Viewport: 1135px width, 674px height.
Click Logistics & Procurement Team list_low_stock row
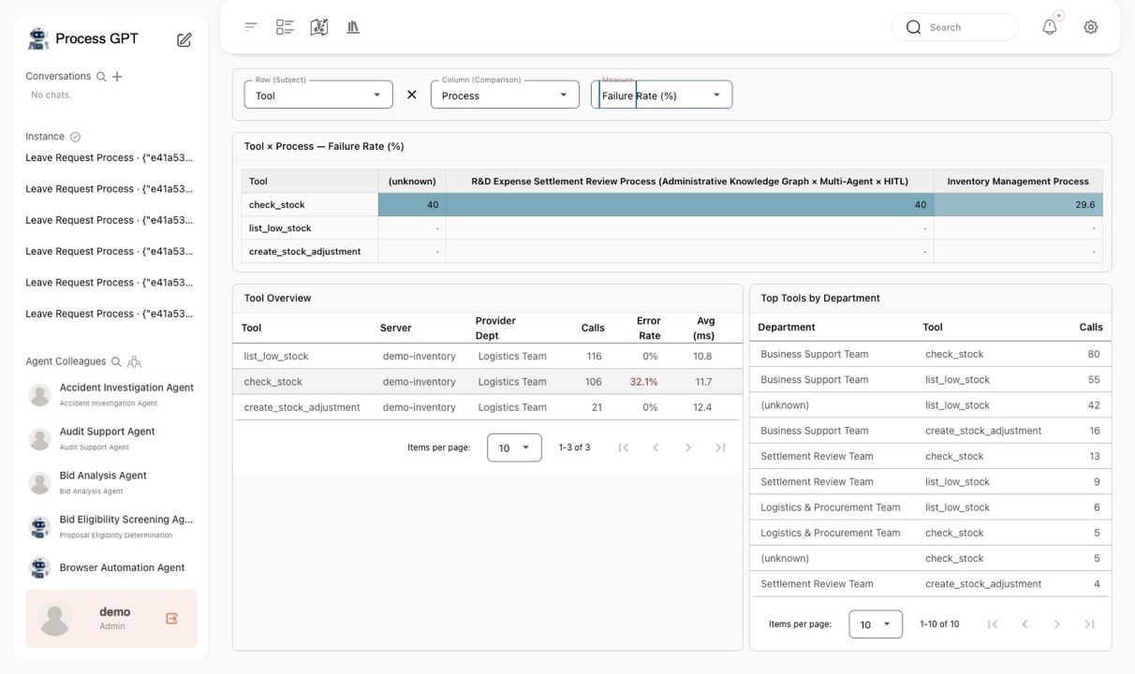(x=930, y=507)
